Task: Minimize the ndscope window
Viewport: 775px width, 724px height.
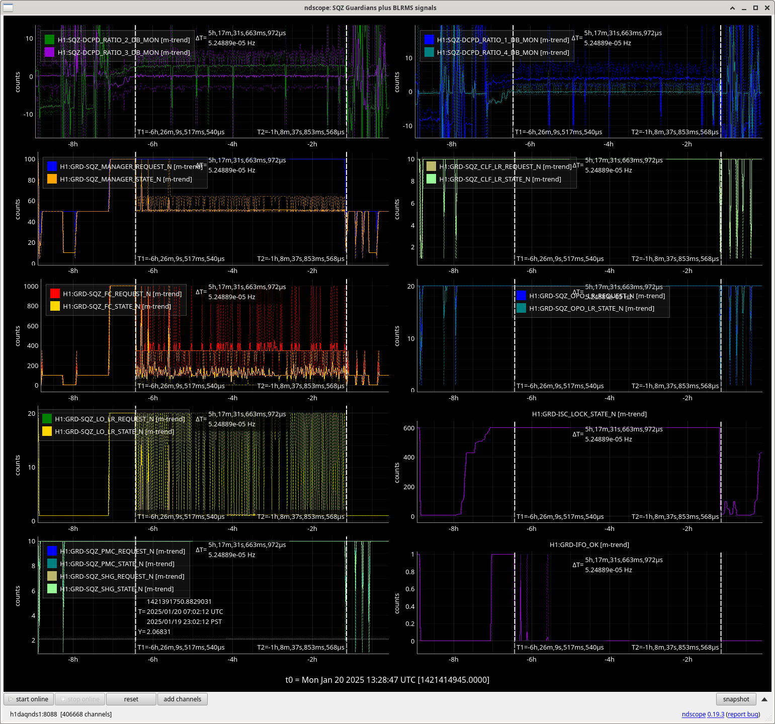Action: tap(744, 8)
